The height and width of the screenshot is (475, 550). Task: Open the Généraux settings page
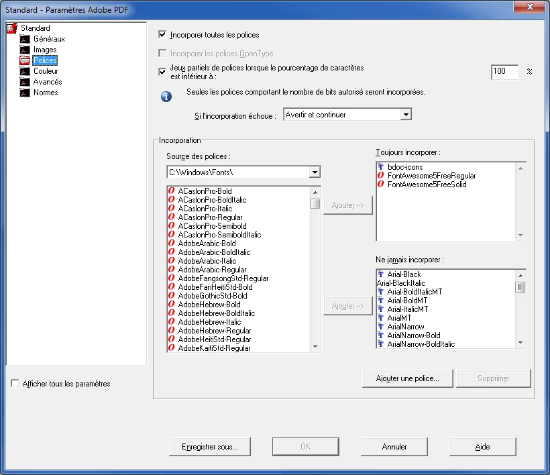point(49,39)
